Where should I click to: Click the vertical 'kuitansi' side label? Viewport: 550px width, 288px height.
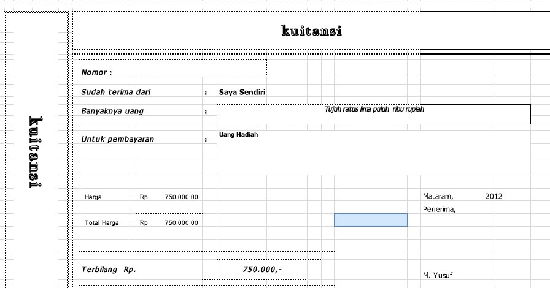[36, 152]
